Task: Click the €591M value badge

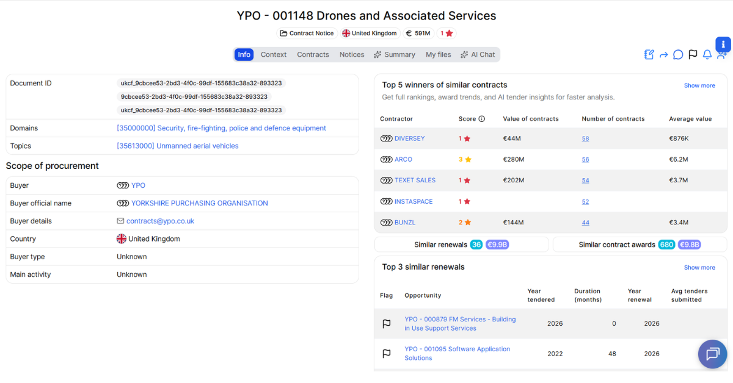Action: point(418,34)
